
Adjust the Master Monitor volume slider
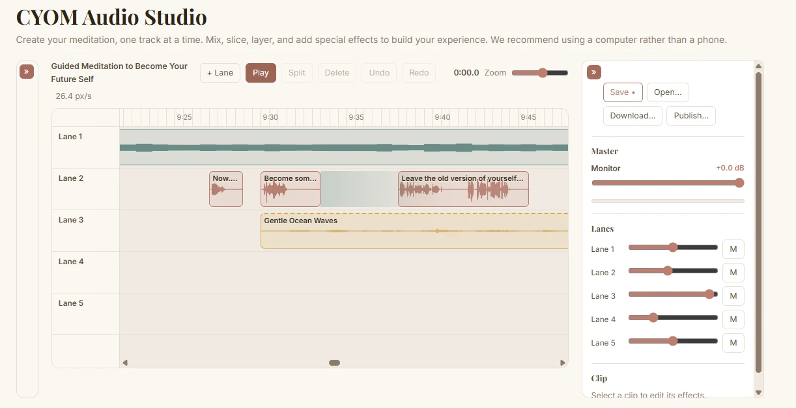(x=668, y=183)
